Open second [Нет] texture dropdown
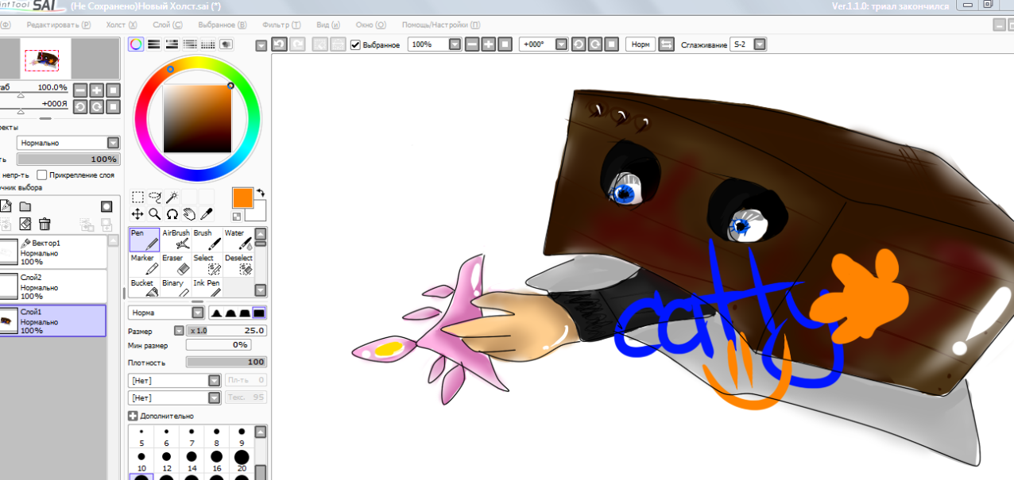 point(214,397)
